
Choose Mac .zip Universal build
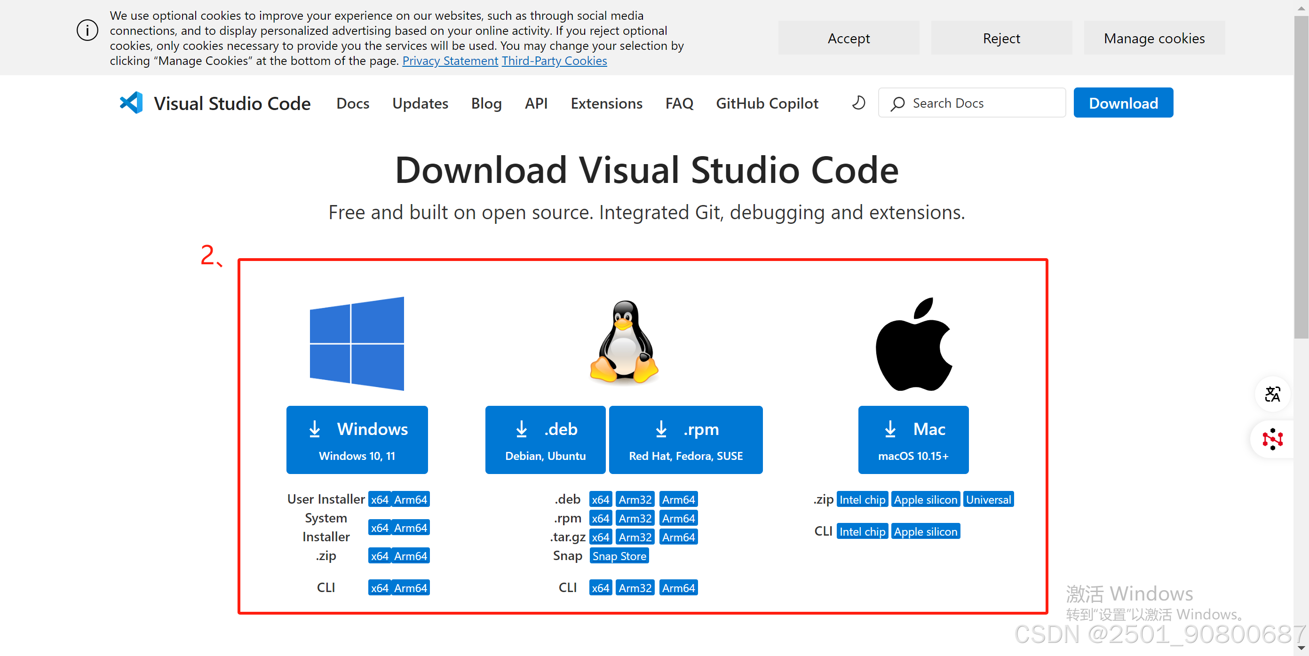pyautogui.click(x=988, y=499)
